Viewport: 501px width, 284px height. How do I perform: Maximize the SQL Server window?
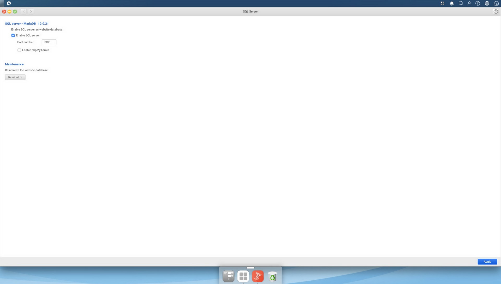[15, 11]
